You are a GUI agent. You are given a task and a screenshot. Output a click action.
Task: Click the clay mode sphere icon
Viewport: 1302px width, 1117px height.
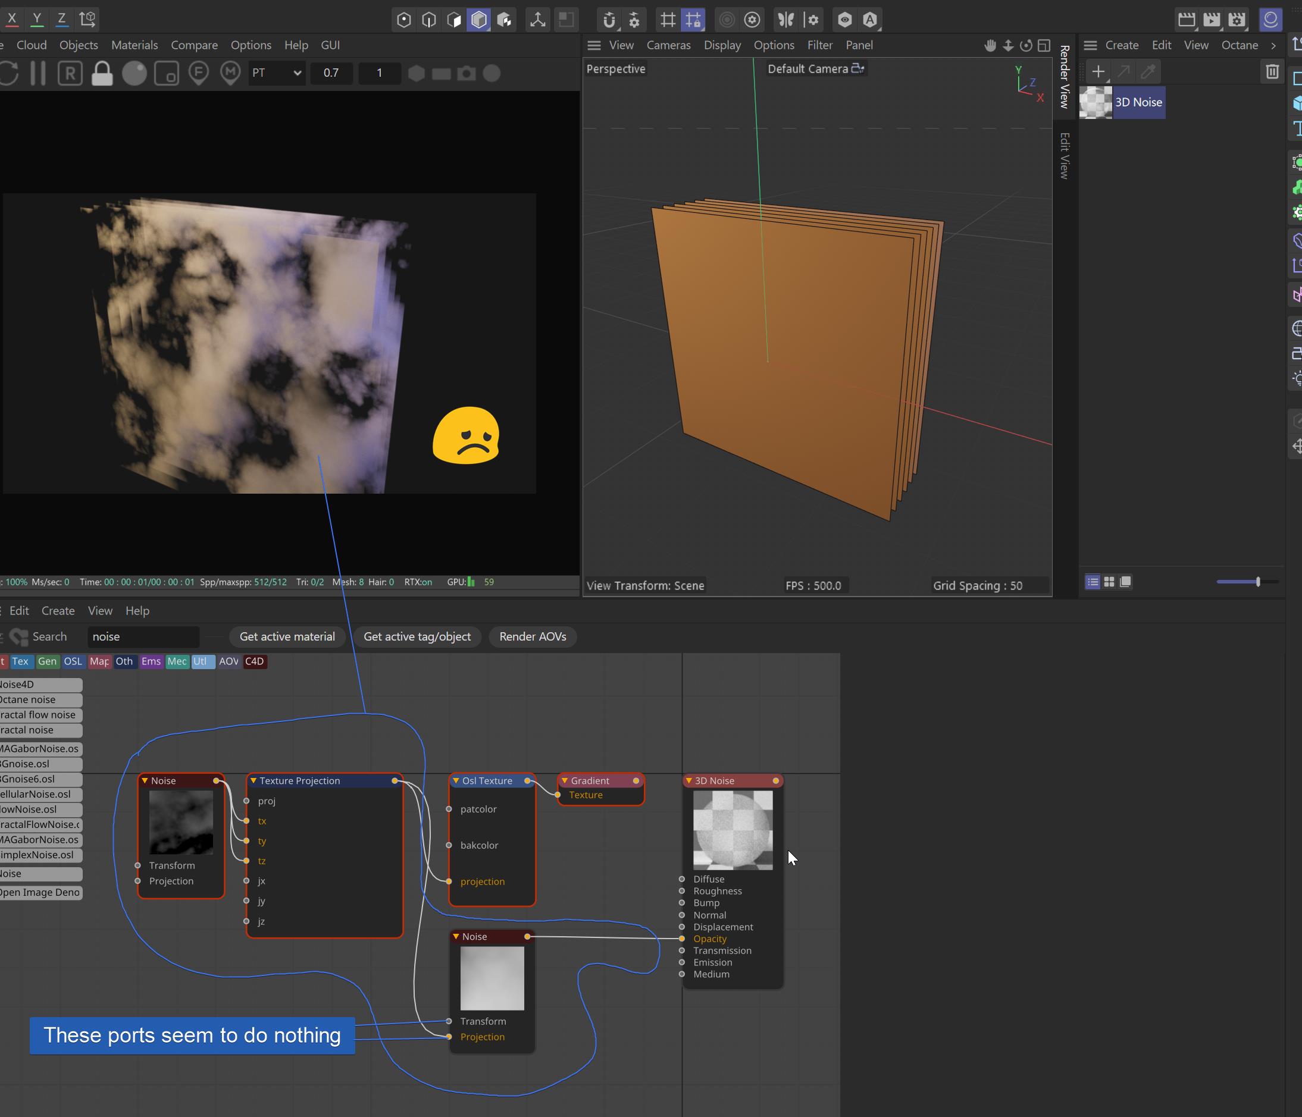coord(134,74)
